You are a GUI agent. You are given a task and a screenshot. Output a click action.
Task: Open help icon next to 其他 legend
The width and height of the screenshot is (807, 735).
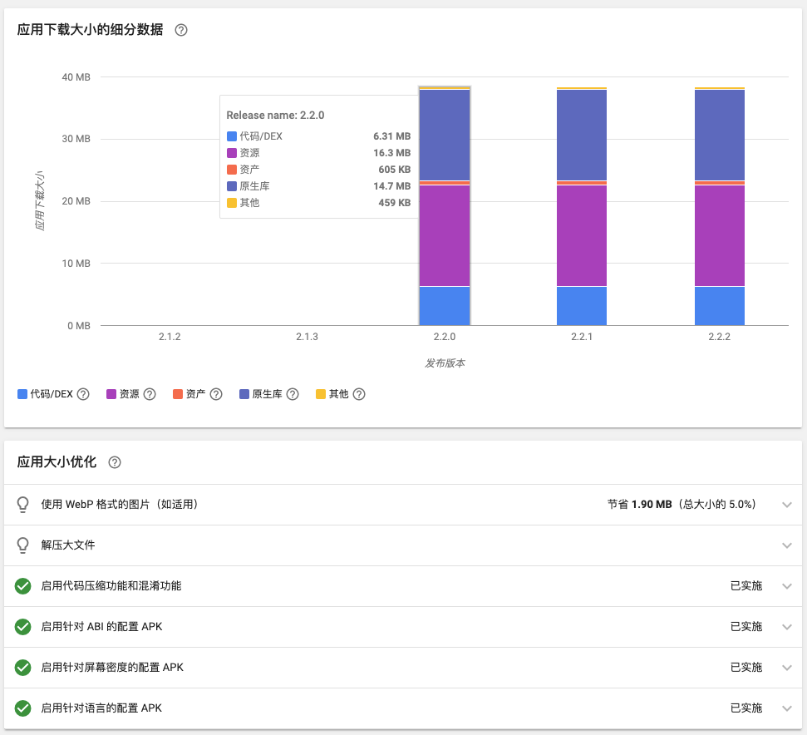[359, 394]
